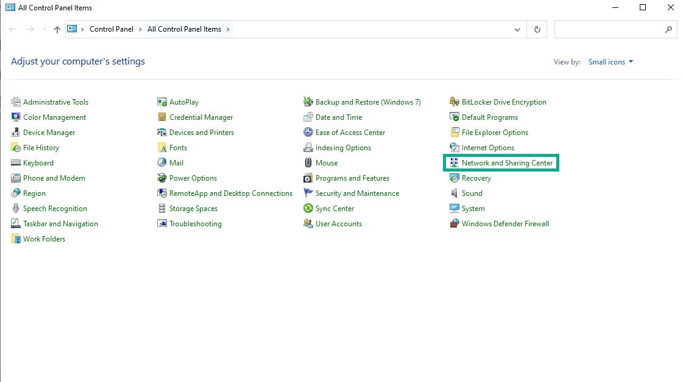Screen dimensions: 683x382
Task: Click the AutoPlay icon
Action: pyautogui.click(x=162, y=102)
